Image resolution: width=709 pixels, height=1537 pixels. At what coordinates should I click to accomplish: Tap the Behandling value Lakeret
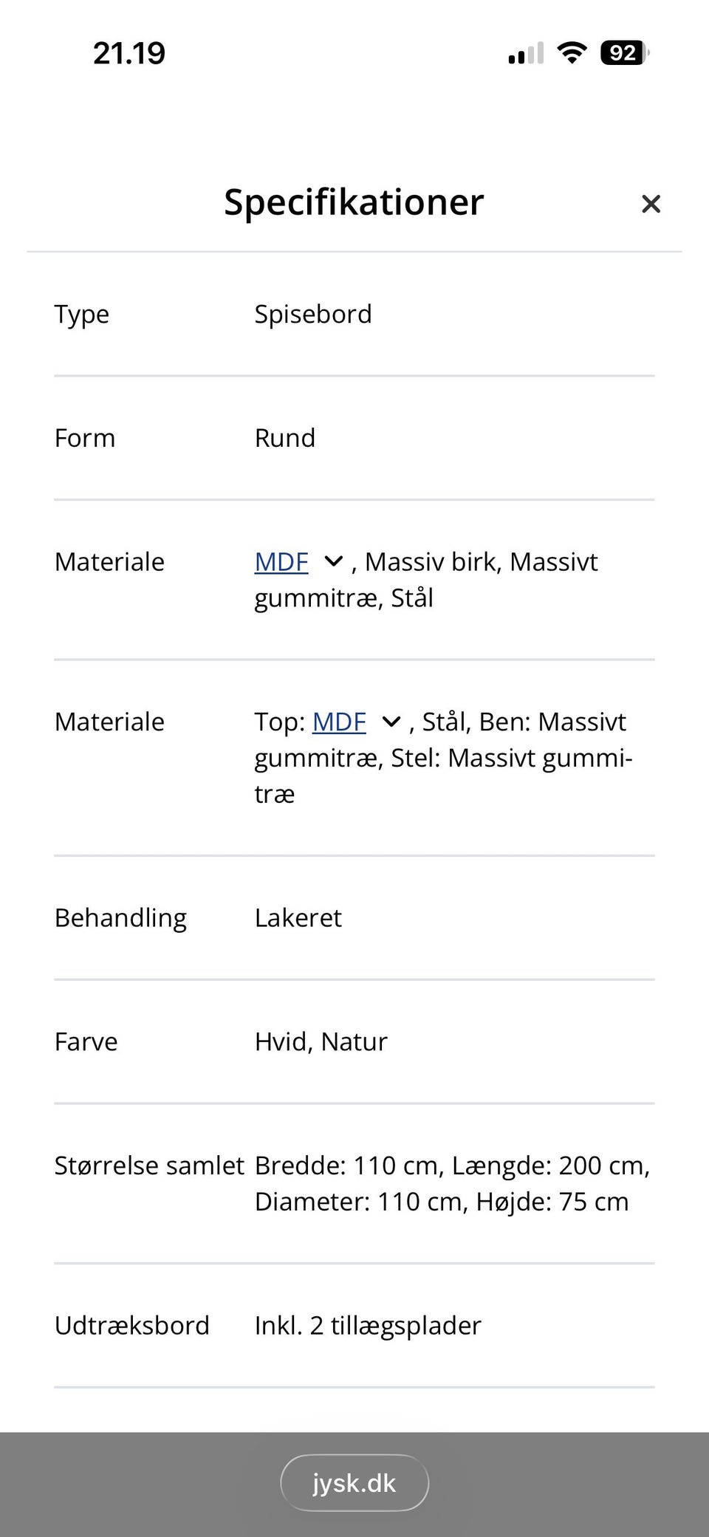coord(298,918)
